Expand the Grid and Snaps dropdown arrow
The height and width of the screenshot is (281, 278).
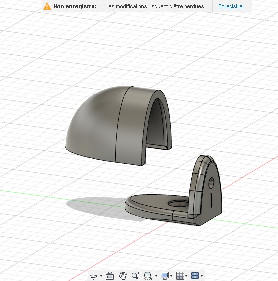pos(186,275)
